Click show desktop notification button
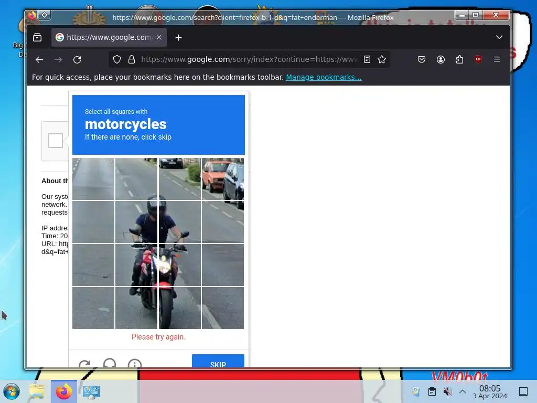The image size is (537, 403). [x=523, y=391]
